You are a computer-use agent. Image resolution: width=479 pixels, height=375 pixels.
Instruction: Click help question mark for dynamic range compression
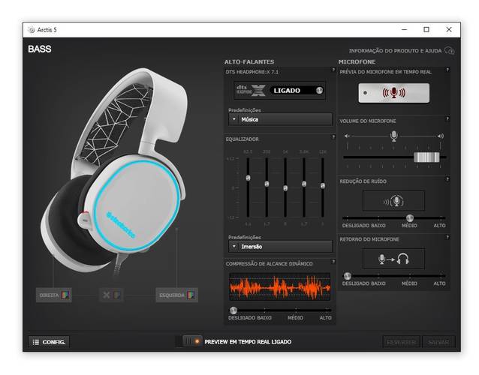(333, 262)
